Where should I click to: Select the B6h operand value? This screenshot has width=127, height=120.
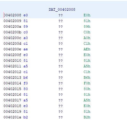[87, 77]
